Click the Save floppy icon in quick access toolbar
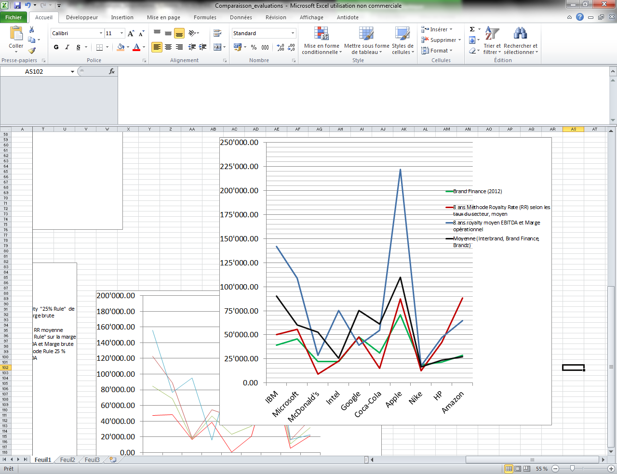617x474 pixels. [18, 5]
